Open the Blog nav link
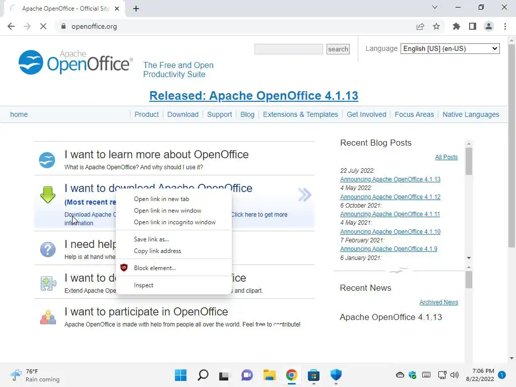 tap(247, 114)
